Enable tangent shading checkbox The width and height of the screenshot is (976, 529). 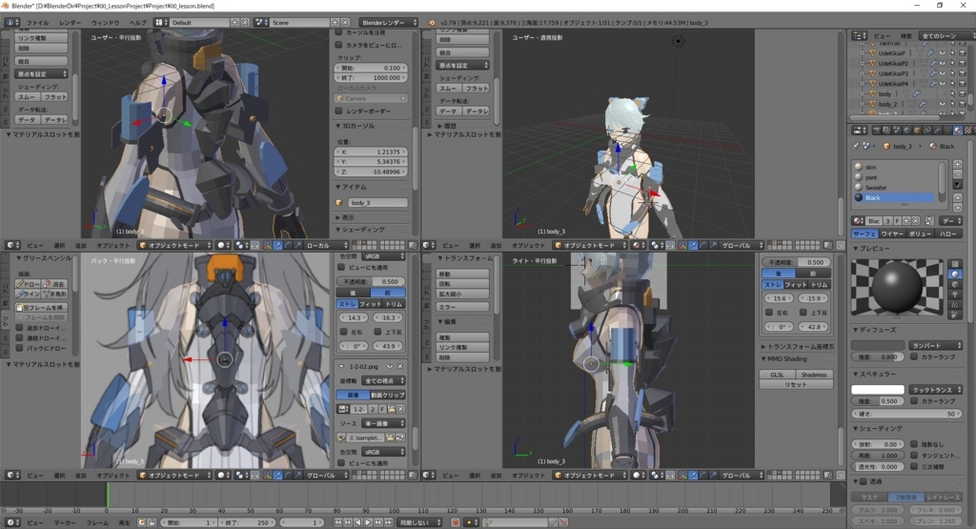click(914, 455)
